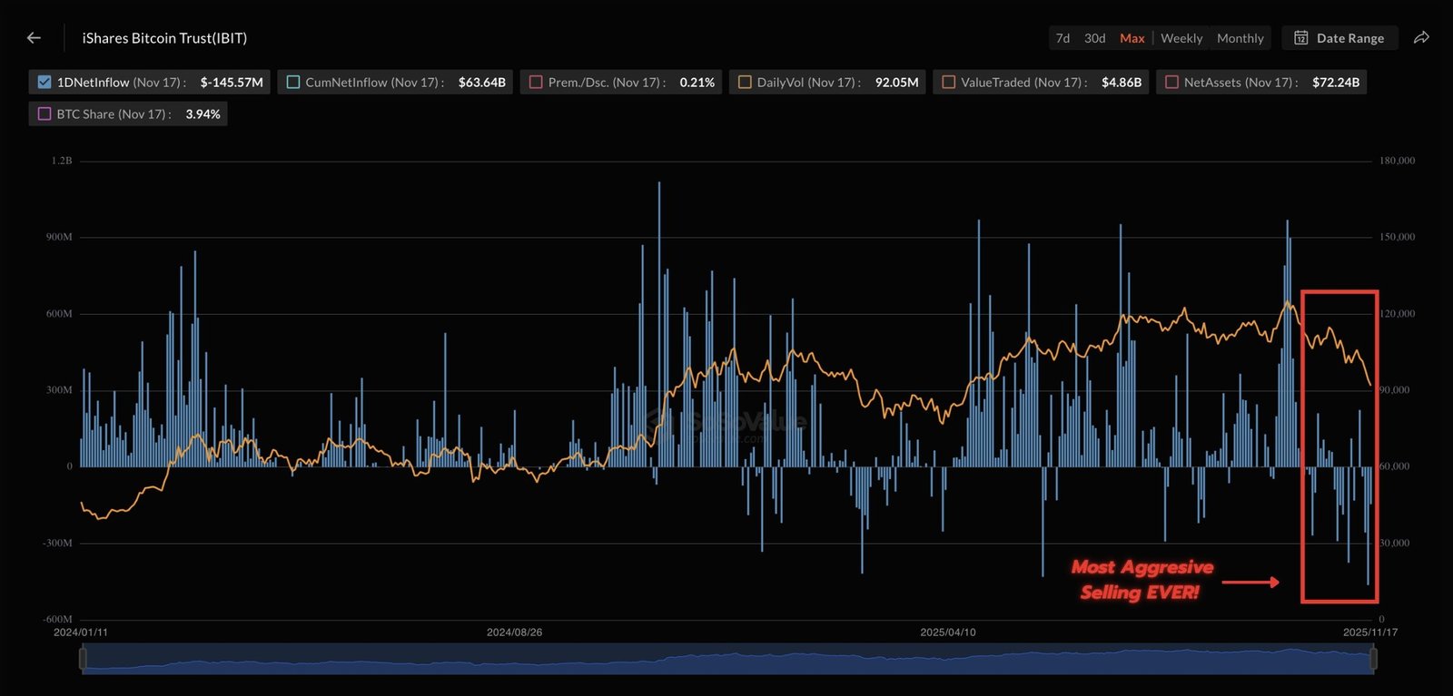
Task: Click the iShares Bitcoin Trust(IBIT) title
Action: (164, 38)
